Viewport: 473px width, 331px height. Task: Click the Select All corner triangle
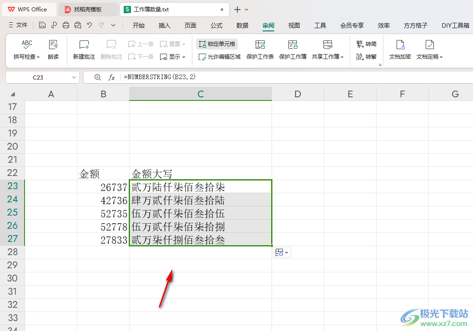click(x=13, y=95)
